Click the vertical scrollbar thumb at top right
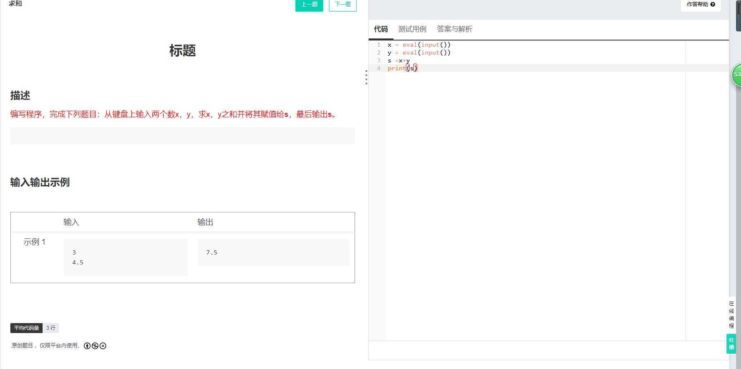 point(738,15)
